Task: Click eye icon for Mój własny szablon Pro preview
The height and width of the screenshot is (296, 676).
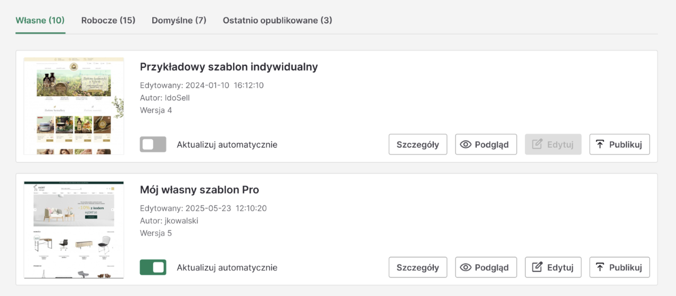Action: coord(466,267)
